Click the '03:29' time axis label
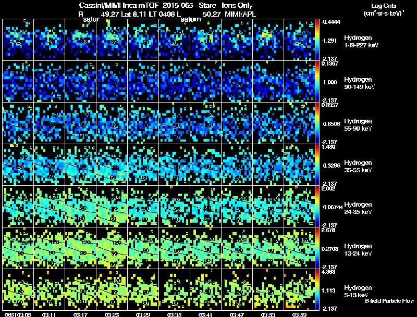The height and width of the screenshot is (317, 417). click(143, 315)
